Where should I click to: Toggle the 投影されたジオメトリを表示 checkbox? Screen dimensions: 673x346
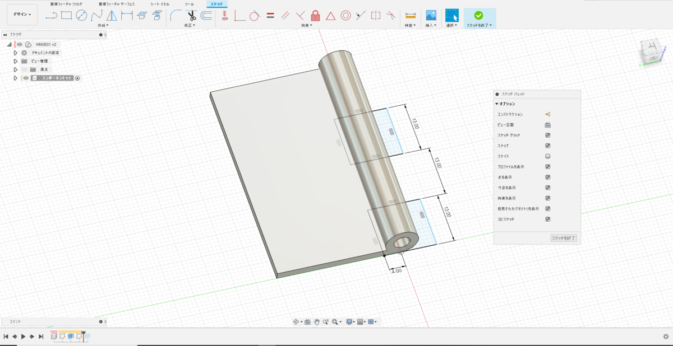(x=547, y=209)
